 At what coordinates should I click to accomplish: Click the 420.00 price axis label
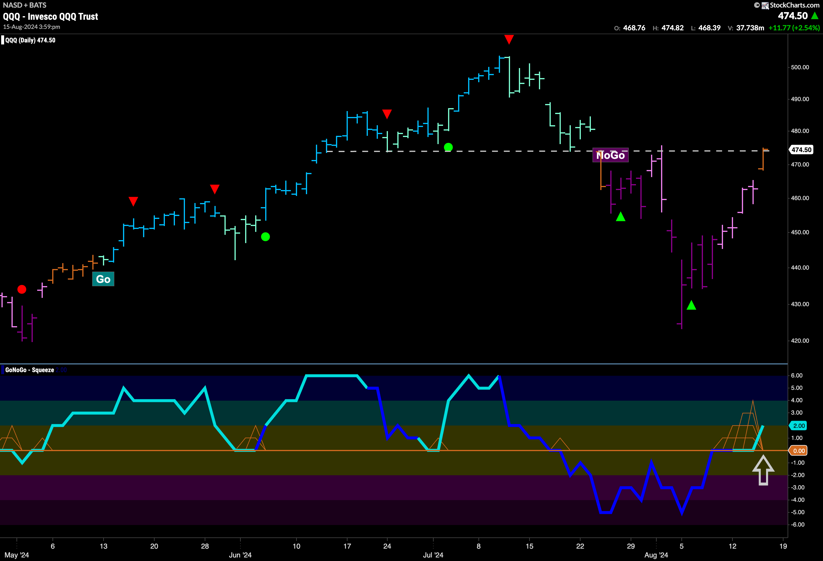[800, 341]
